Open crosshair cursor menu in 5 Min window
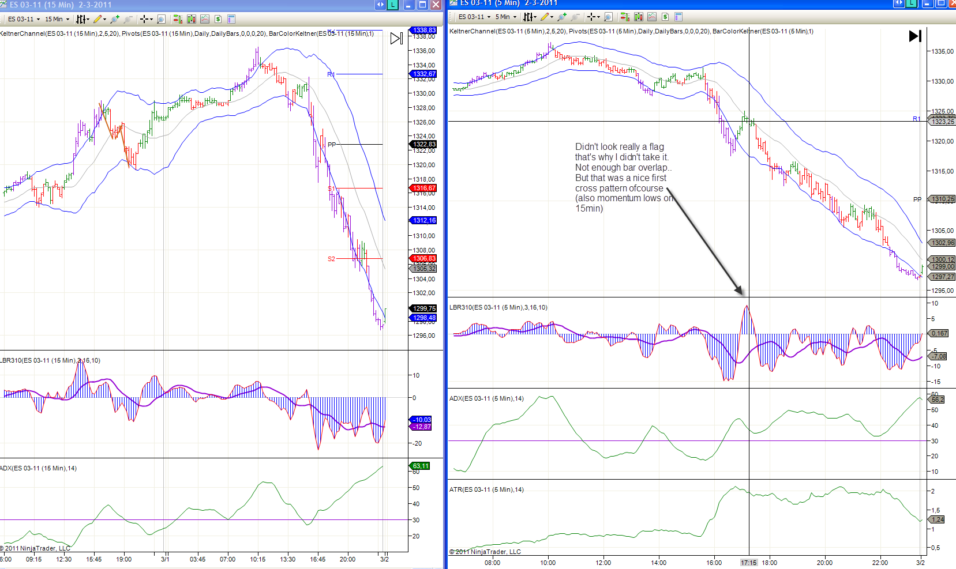This screenshot has width=956, height=569. (x=593, y=17)
